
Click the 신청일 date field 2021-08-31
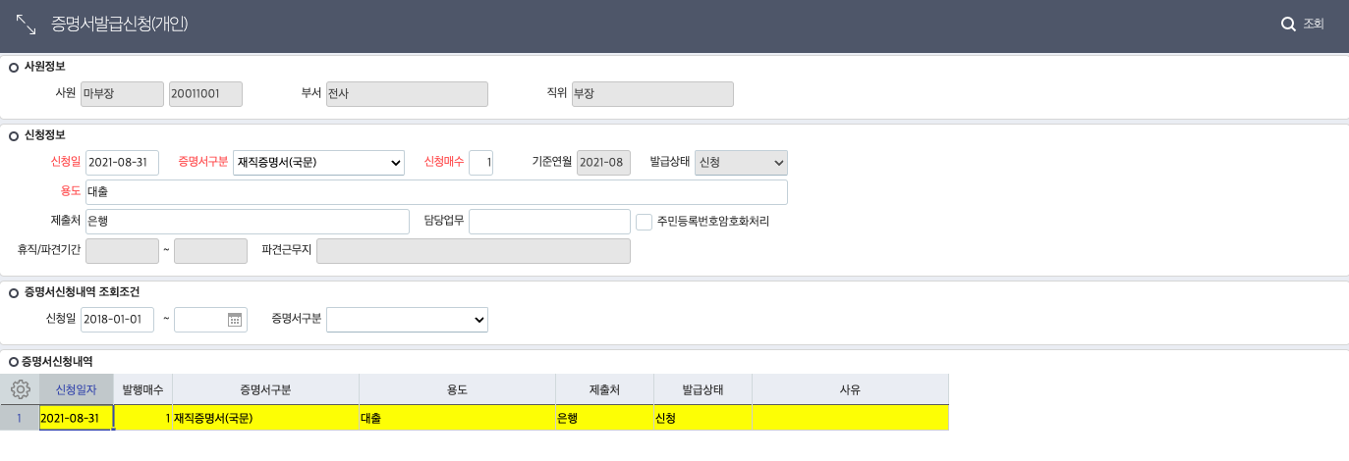pos(122,162)
